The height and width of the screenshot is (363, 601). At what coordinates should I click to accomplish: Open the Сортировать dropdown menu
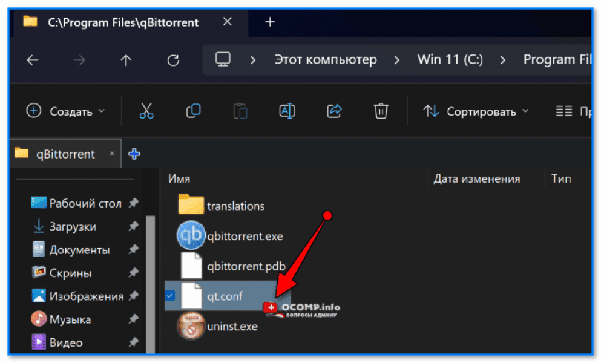click(475, 111)
